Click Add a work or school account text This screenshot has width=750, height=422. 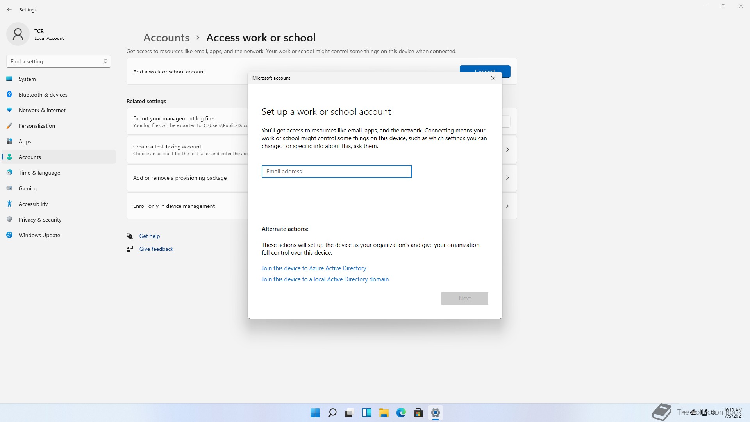169,72
